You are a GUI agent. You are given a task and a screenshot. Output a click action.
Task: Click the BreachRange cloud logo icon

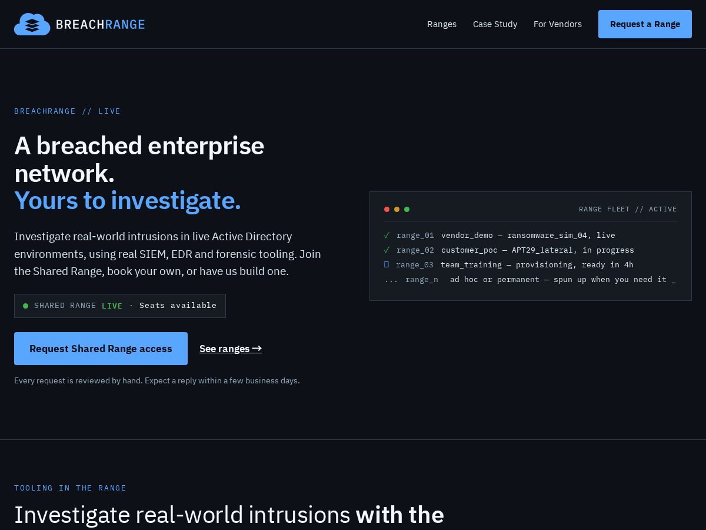[32, 24]
